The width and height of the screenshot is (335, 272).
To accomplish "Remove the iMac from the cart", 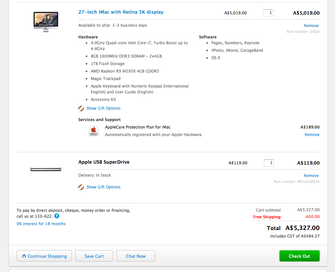I will click(x=311, y=26).
